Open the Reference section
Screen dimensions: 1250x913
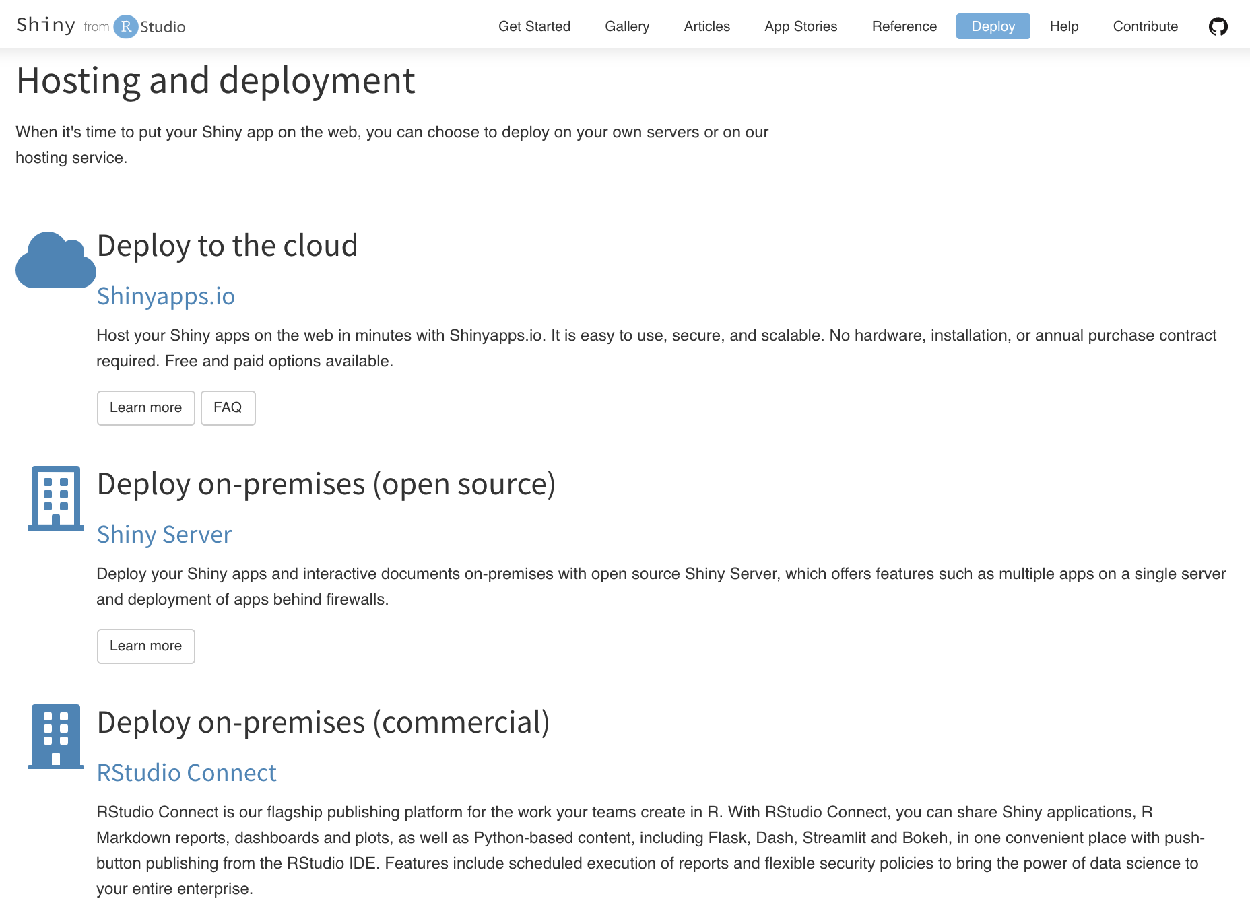coord(904,26)
